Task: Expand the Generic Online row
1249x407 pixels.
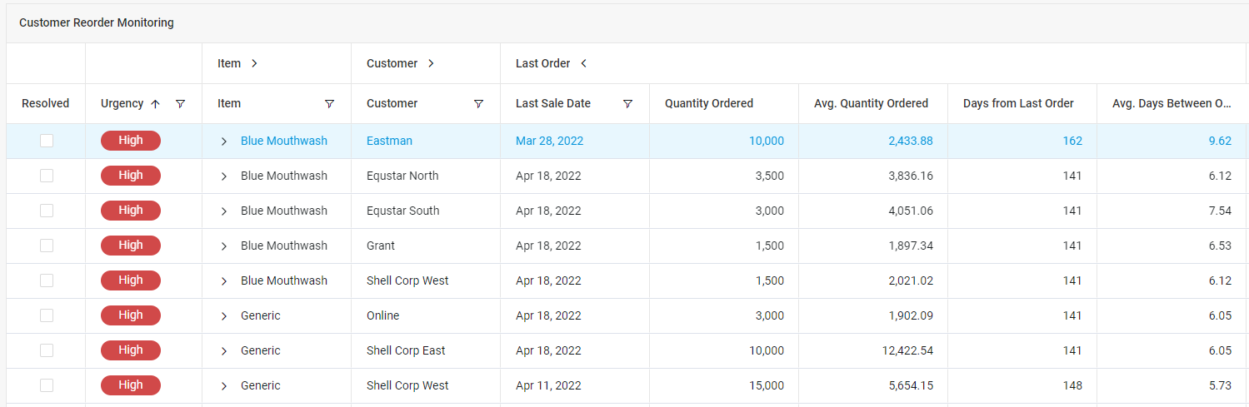Action: point(223,316)
